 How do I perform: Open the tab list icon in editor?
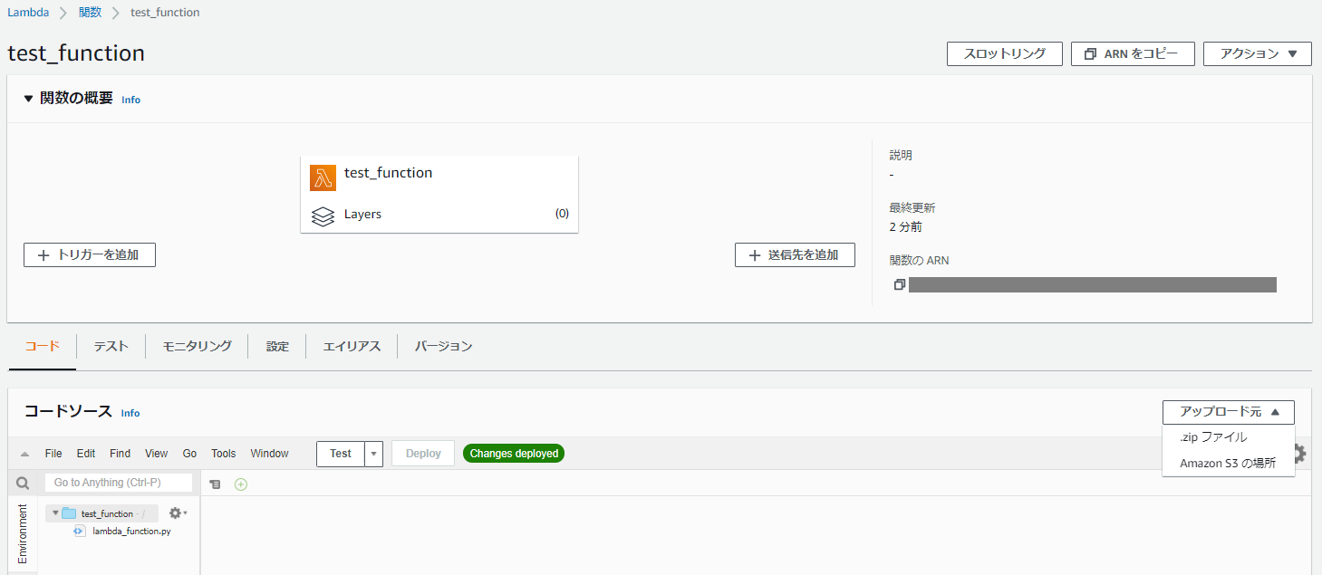[x=215, y=484]
